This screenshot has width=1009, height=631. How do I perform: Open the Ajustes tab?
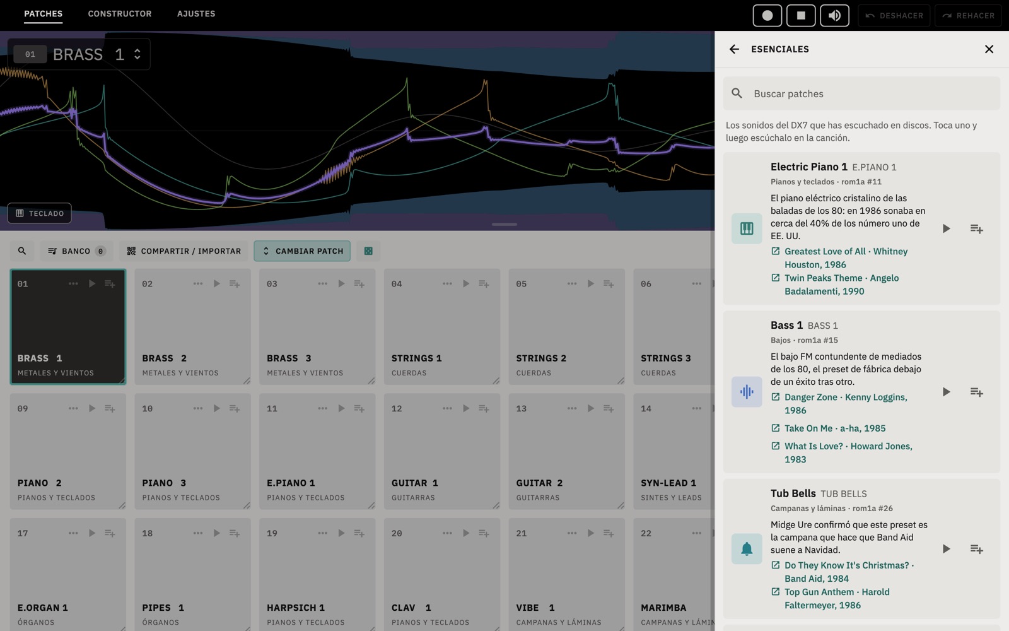[196, 14]
